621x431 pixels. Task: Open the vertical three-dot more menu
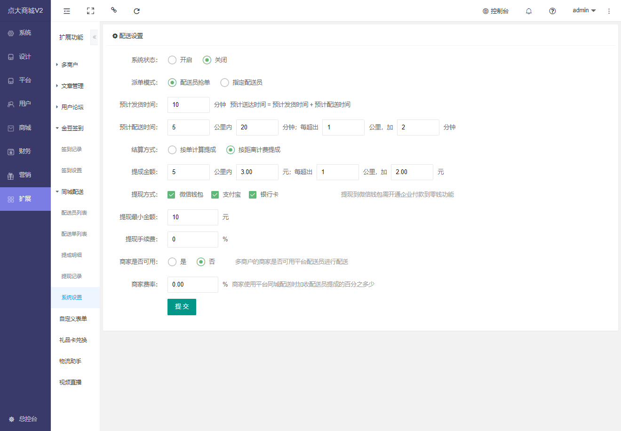point(609,11)
